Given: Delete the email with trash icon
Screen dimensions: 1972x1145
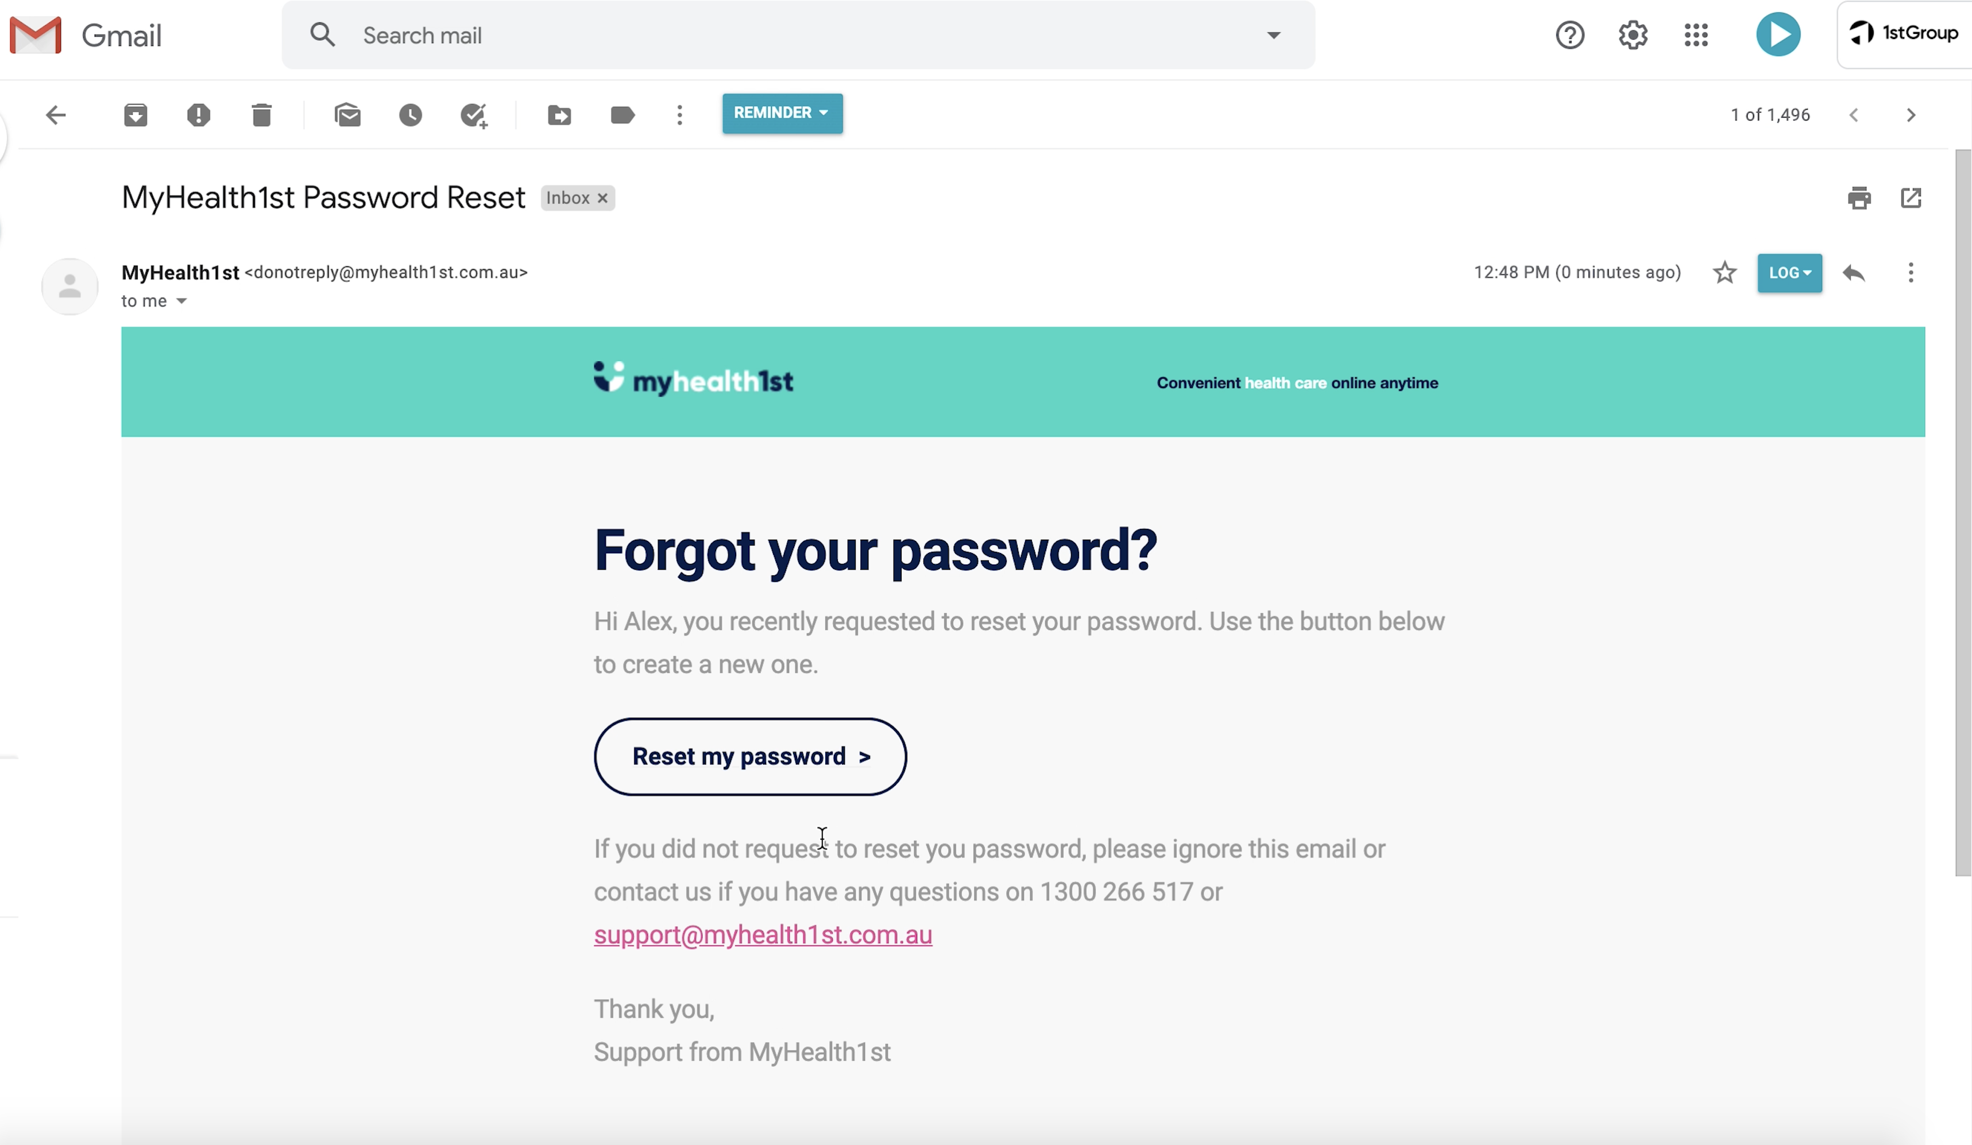Looking at the screenshot, I should (261, 115).
